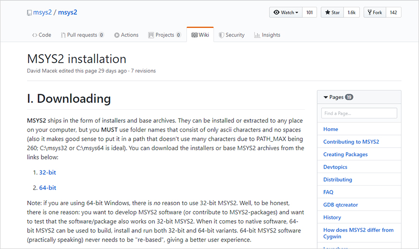The width and height of the screenshot is (419, 249).
Task: Open How does MSYS2 differ from Cygwin
Action: click(x=358, y=233)
